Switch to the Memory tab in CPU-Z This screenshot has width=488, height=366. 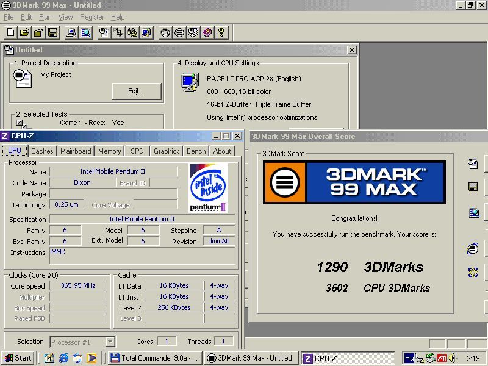(110, 151)
